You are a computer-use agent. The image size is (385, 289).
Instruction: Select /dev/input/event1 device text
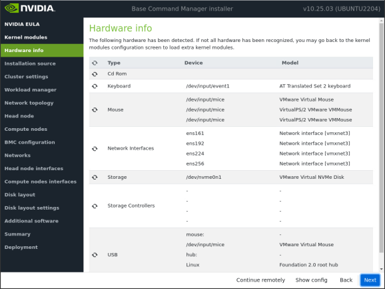(x=207, y=86)
